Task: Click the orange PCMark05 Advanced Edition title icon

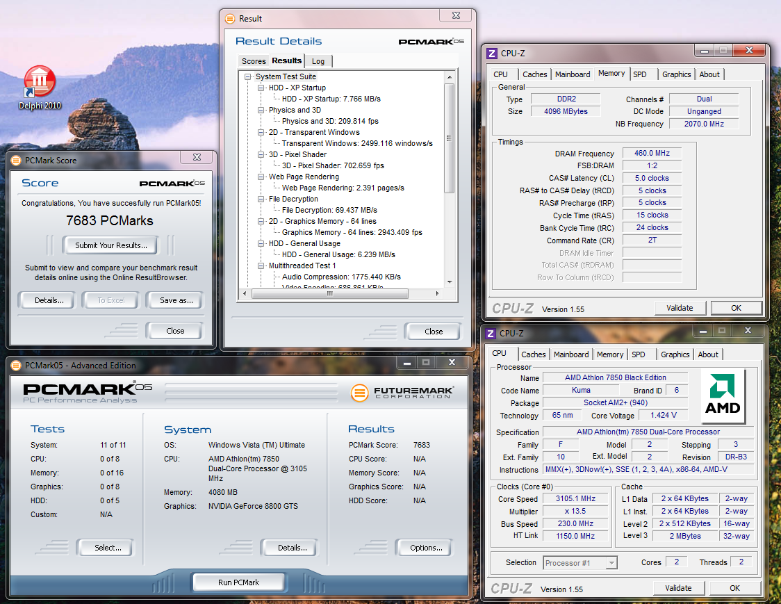Action: click(16, 366)
